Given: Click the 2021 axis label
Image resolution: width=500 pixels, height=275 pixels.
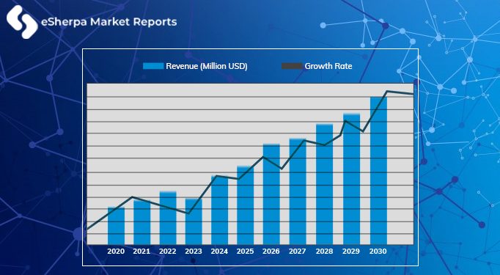Looking at the screenshot, I should [141, 252].
